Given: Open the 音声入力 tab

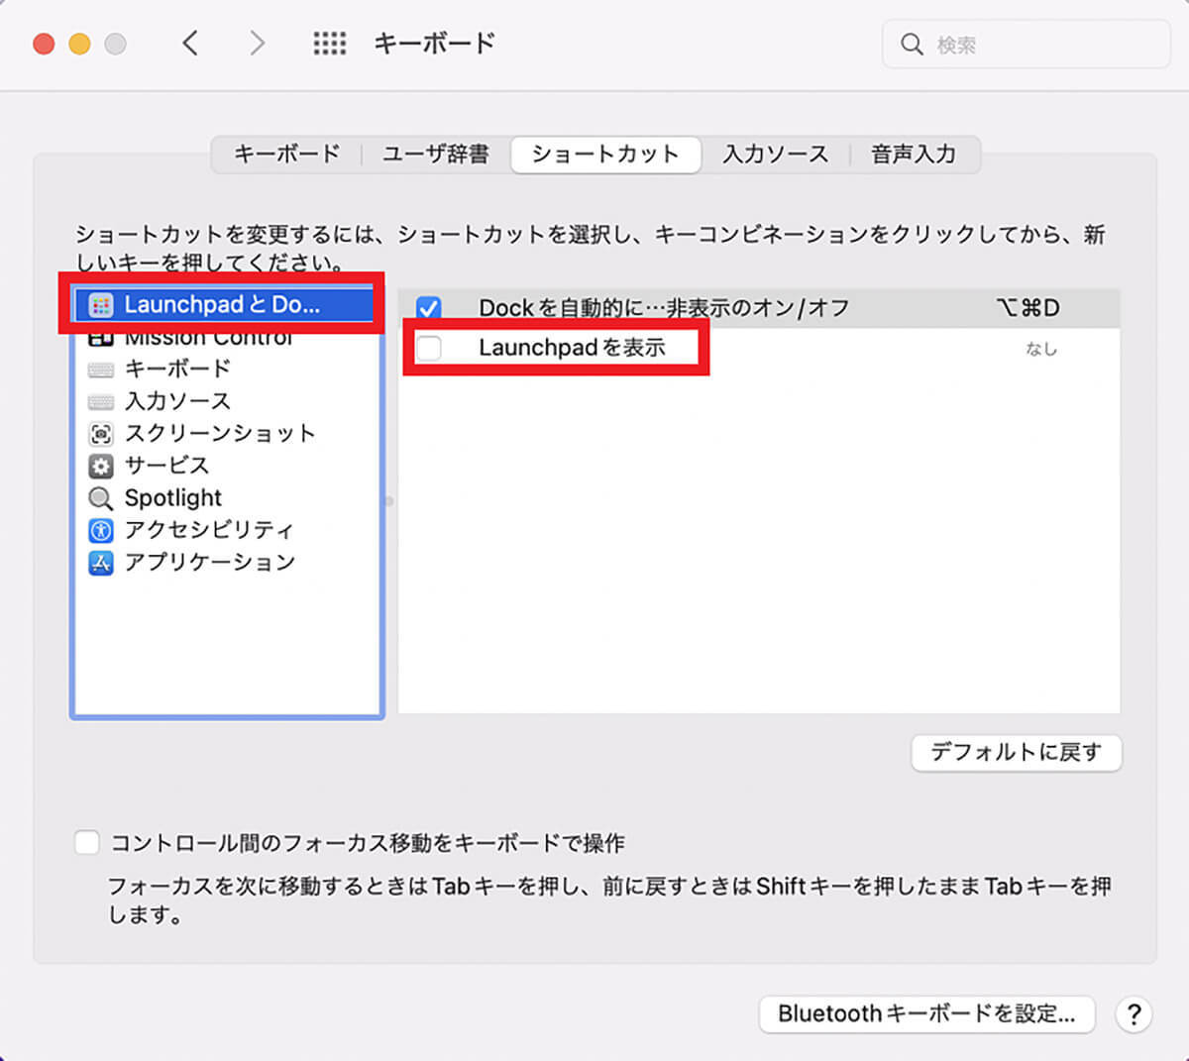Looking at the screenshot, I should (x=915, y=155).
